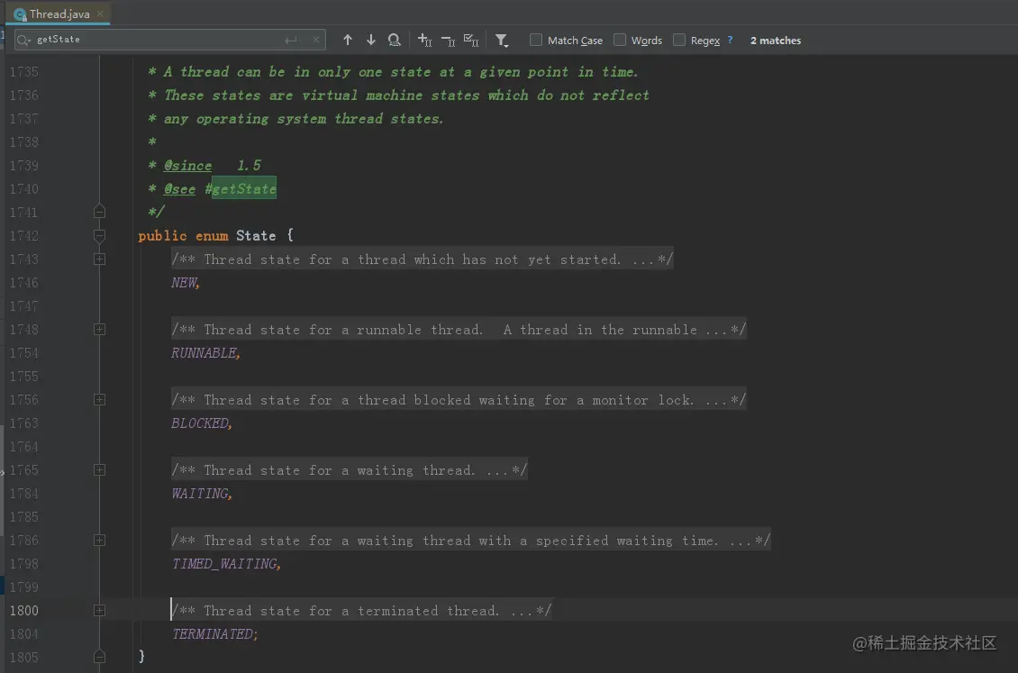Image resolution: width=1018 pixels, height=673 pixels.
Task: Expand folded comment at line 1765
Action: click(99, 469)
